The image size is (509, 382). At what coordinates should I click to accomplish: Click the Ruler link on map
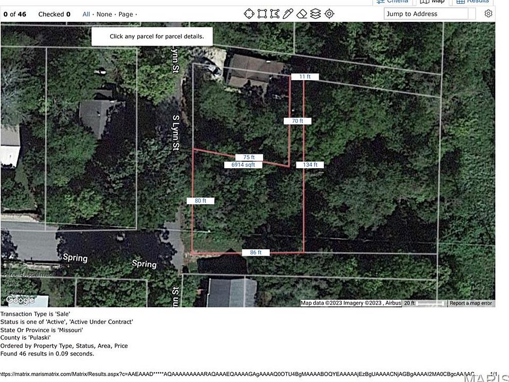pos(11,283)
